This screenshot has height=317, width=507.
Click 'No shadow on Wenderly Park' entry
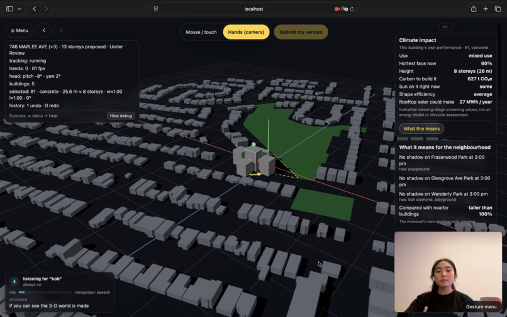click(x=445, y=196)
